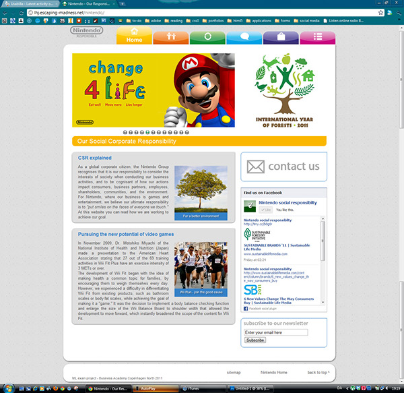Click the Facebook Like button
The width and height of the screenshot is (404, 393).
click(266, 210)
